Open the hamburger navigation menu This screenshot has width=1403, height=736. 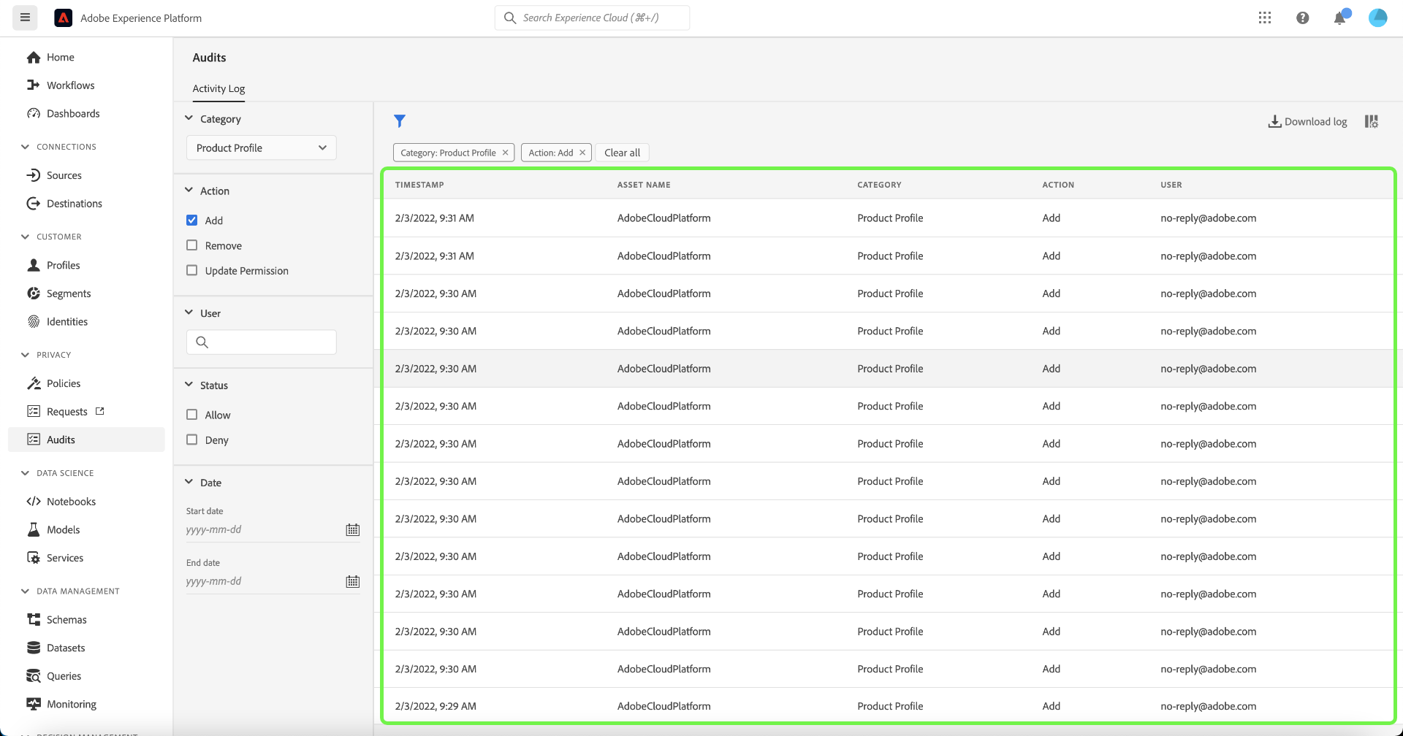pyautogui.click(x=25, y=18)
